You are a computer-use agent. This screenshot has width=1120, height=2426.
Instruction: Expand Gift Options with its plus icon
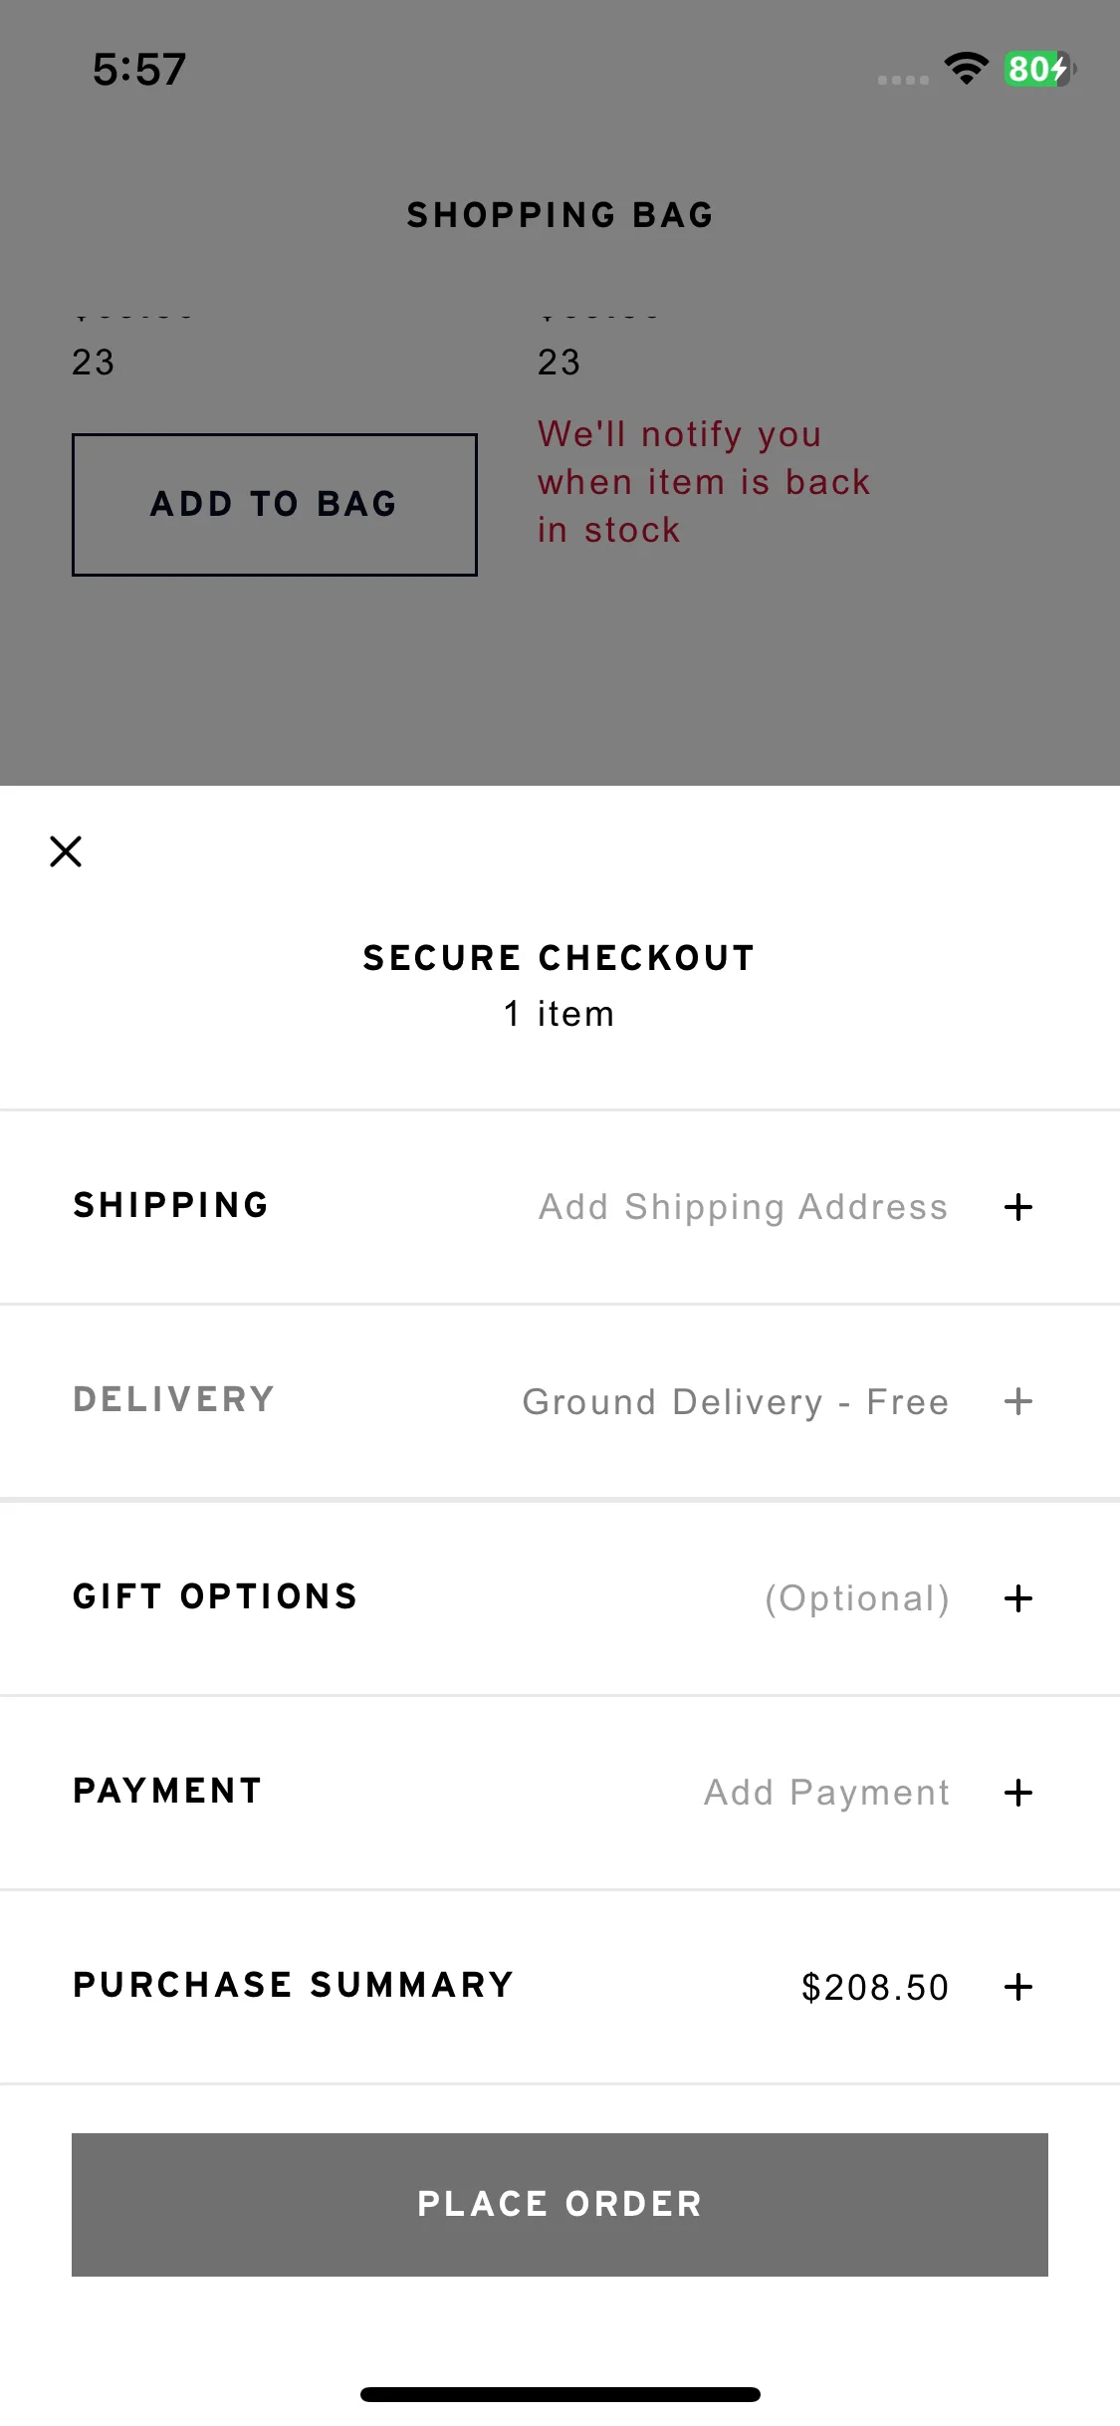[x=1017, y=1598]
